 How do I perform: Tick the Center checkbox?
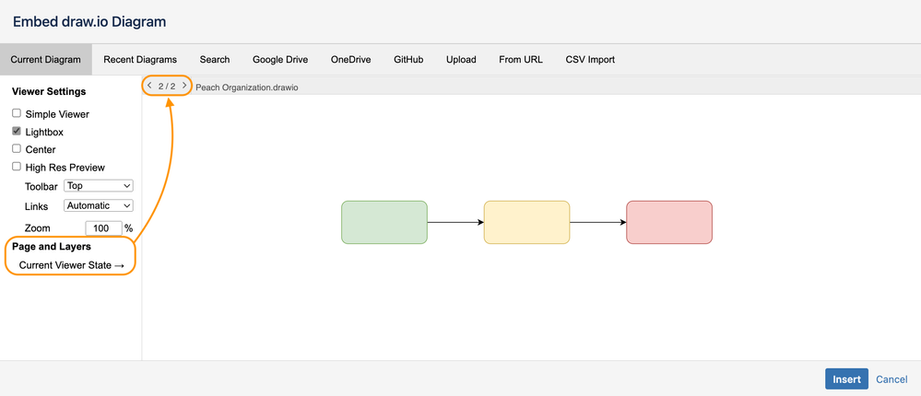[x=17, y=149]
